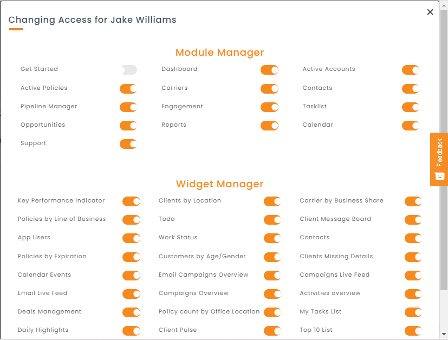Click the dialog's vertical scrollbar

444,150
